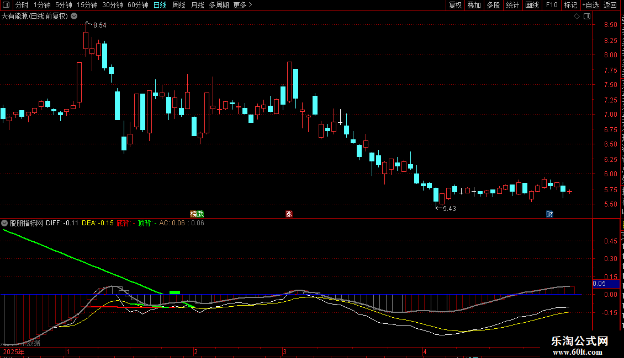The height and width of the screenshot is (358, 624).
Task: Click the 2025年 date label
Action: pyautogui.click(x=14, y=352)
